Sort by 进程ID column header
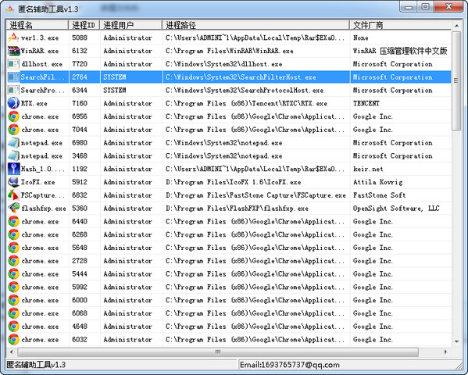Screen dimensions: 468x375 84,25
